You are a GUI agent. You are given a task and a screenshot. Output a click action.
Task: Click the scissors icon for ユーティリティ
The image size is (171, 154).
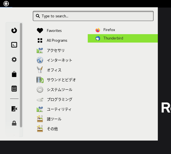point(40,109)
